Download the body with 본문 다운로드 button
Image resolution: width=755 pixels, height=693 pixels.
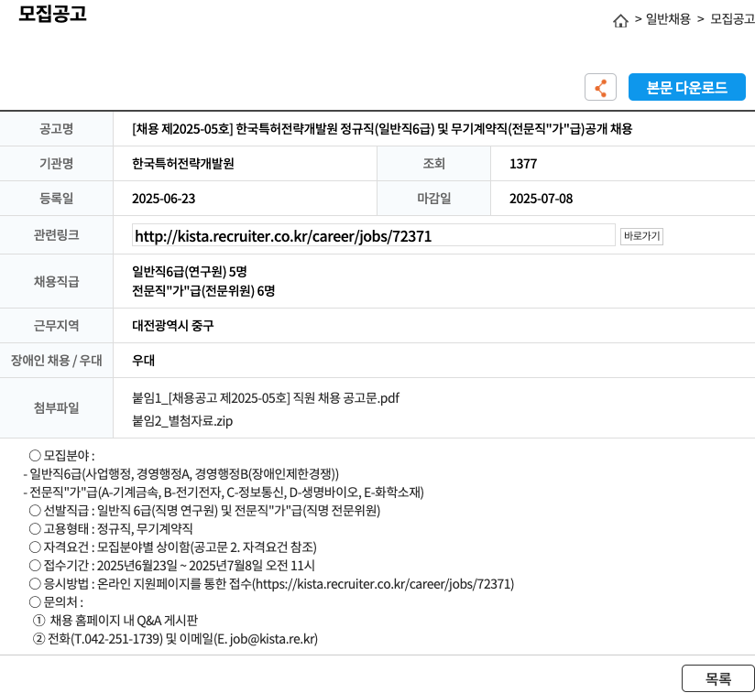click(x=686, y=87)
